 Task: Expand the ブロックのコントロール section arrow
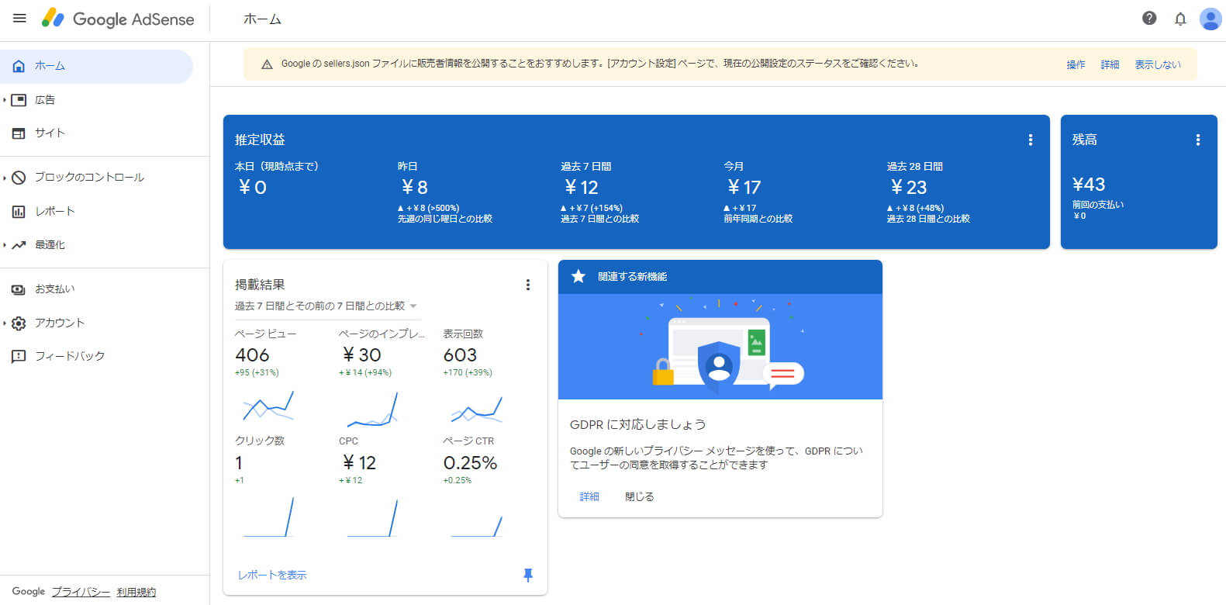coord(5,178)
